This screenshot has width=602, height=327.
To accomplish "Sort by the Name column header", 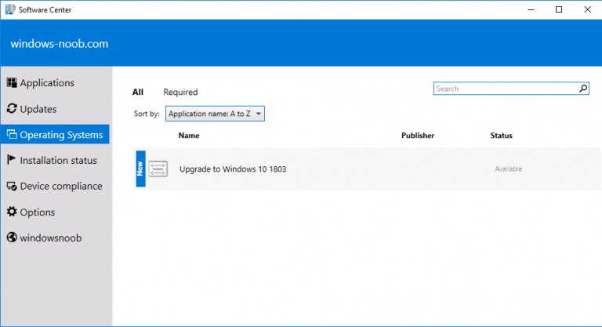I will (188, 136).
